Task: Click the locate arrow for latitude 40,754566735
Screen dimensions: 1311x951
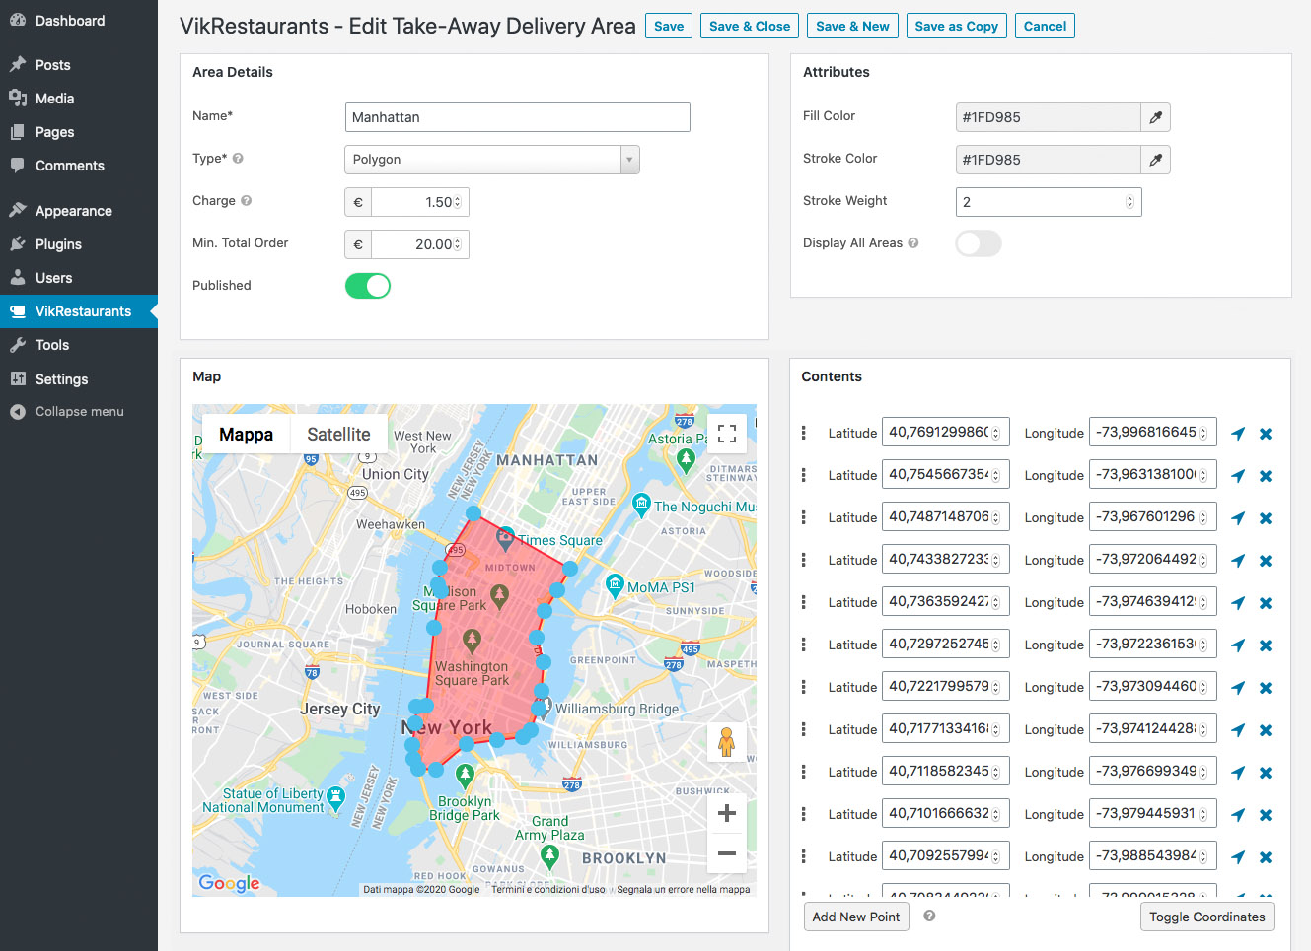Action: (1238, 476)
